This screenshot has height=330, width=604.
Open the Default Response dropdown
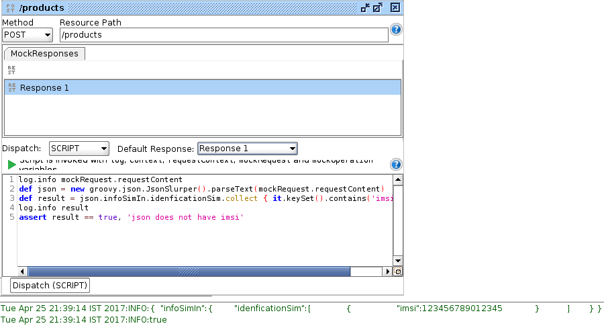pos(247,149)
